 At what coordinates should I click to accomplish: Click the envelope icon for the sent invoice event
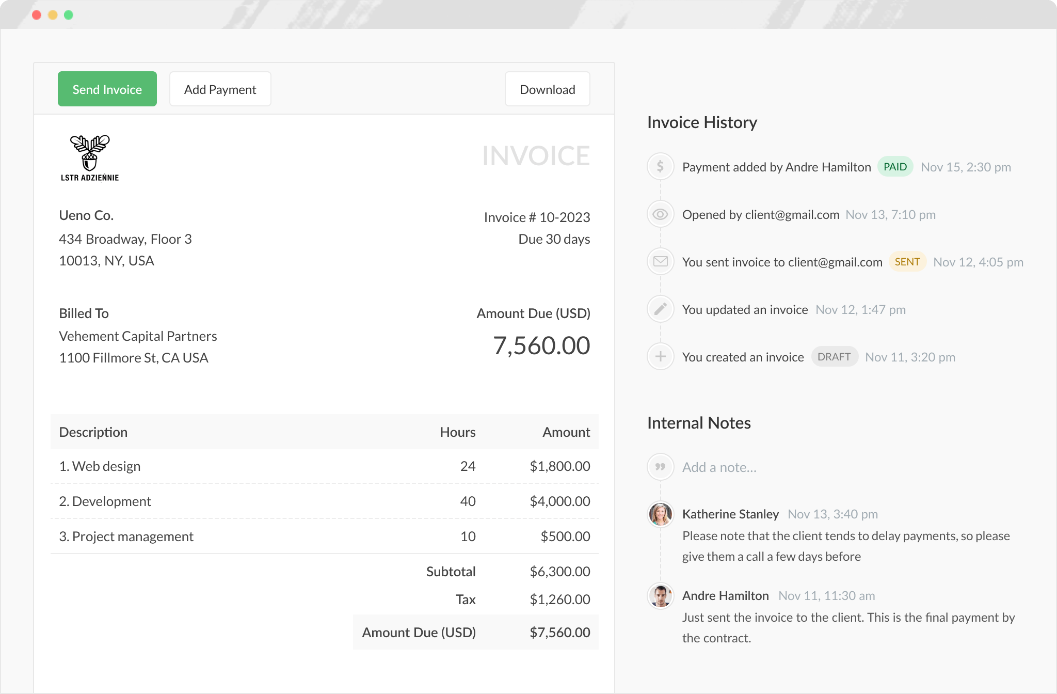click(660, 261)
